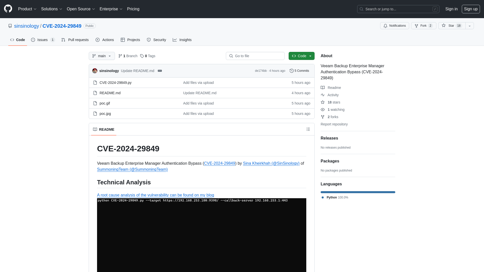Click the more options button next to Star
The height and width of the screenshot is (272, 484).
click(469, 26)
